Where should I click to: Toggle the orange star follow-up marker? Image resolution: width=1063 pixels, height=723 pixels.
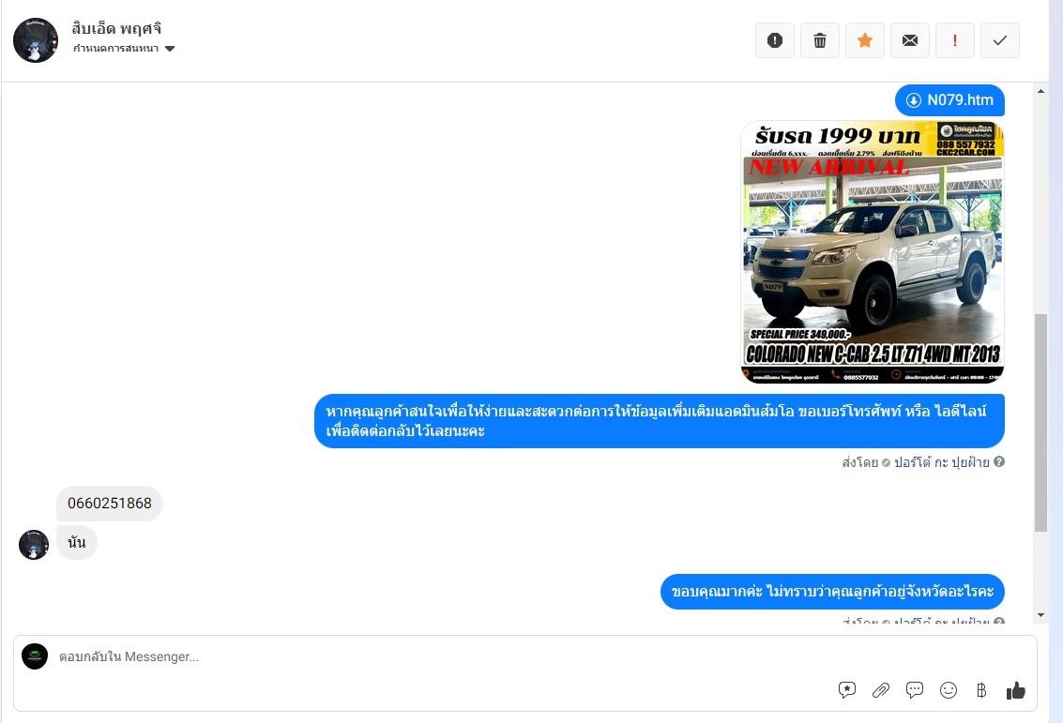[864, 40]
